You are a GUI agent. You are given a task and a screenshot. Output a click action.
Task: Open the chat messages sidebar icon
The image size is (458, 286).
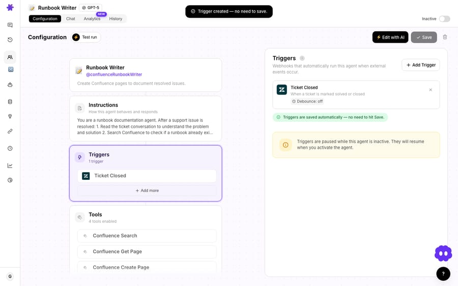point(10,25)
